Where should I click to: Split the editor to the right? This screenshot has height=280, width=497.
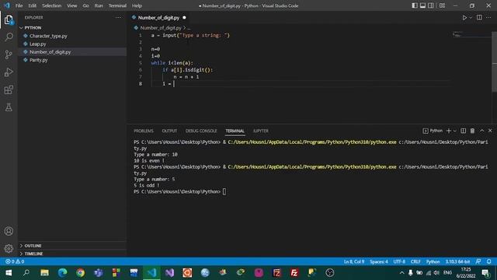tap(479, 18)
